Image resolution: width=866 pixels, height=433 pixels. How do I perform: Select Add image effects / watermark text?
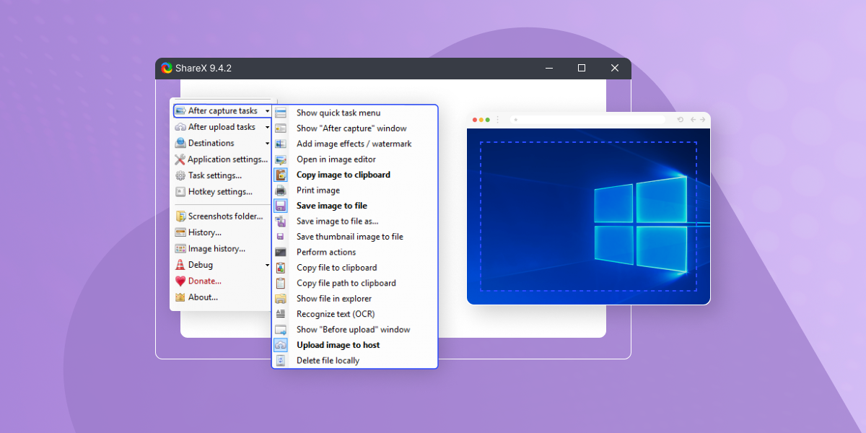coord(354,144)
